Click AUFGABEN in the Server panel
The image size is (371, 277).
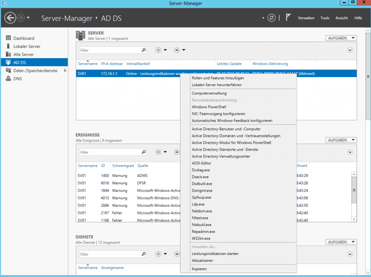pyautogui.click(x=340, y=38)
